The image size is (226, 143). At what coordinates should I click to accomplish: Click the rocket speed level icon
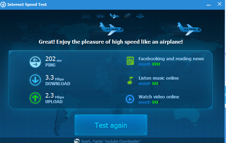click(128, 16)
